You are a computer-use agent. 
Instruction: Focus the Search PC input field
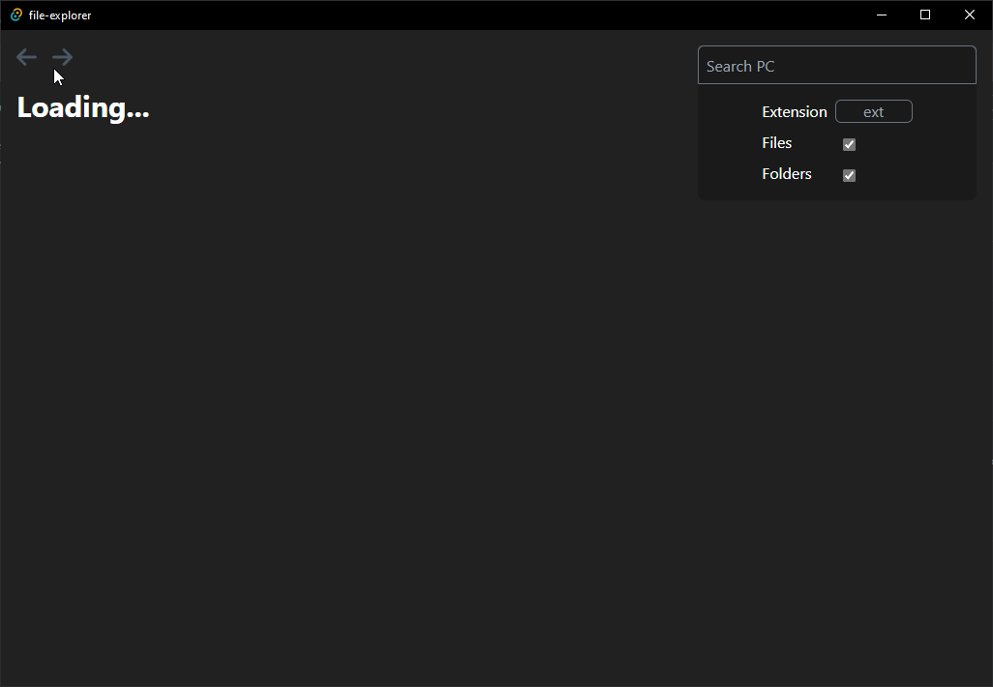pyautogui.click(x=836, y=65)
